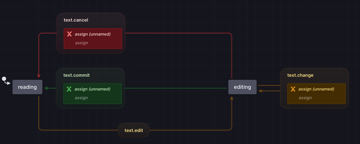Click the text.cancel event title

[x=76, y=20]
